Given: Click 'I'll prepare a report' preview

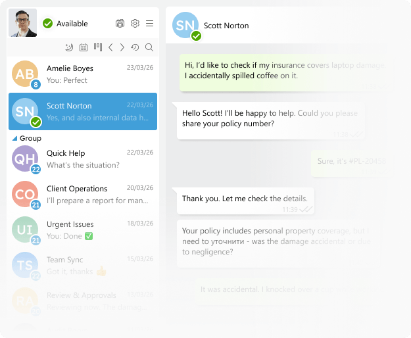Looking at the screenshot, I should (97, 201).
